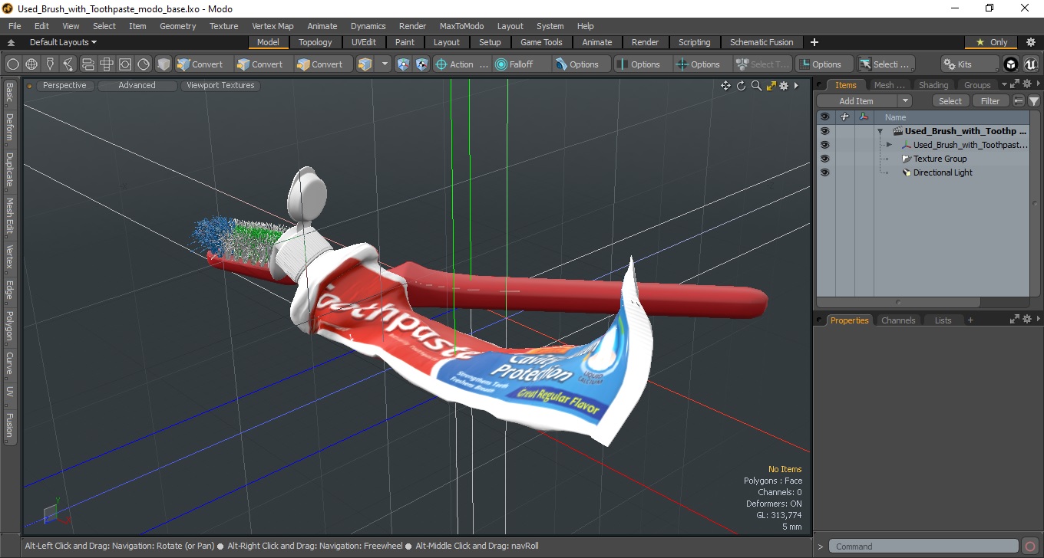Open the layout settings gear near Only
This screenshot has width=1044, height=558.
click(x=1031, y=42)
